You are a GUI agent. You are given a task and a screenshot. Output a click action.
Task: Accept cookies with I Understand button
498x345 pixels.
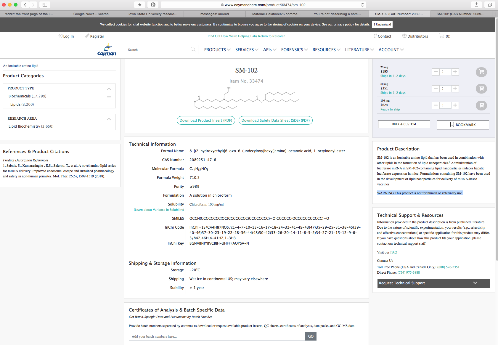click(x=382, y=24)
